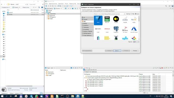The width and height of the screenshot is (174, 98).
Task: Collapse the test1 project node
Action: pyautogui.click(x=46, y=12)
